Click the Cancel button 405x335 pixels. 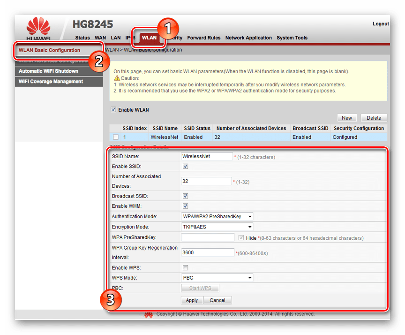coord(217,300)
